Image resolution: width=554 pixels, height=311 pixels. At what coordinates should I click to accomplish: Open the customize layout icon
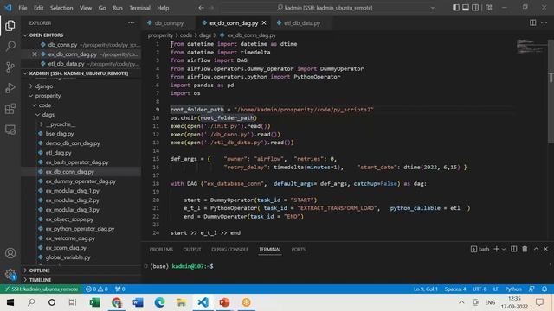[x=488, y=8]
